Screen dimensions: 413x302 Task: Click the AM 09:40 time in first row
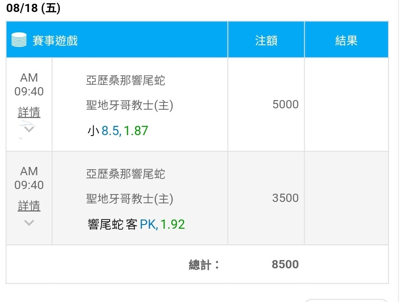(x=29, y=84)
